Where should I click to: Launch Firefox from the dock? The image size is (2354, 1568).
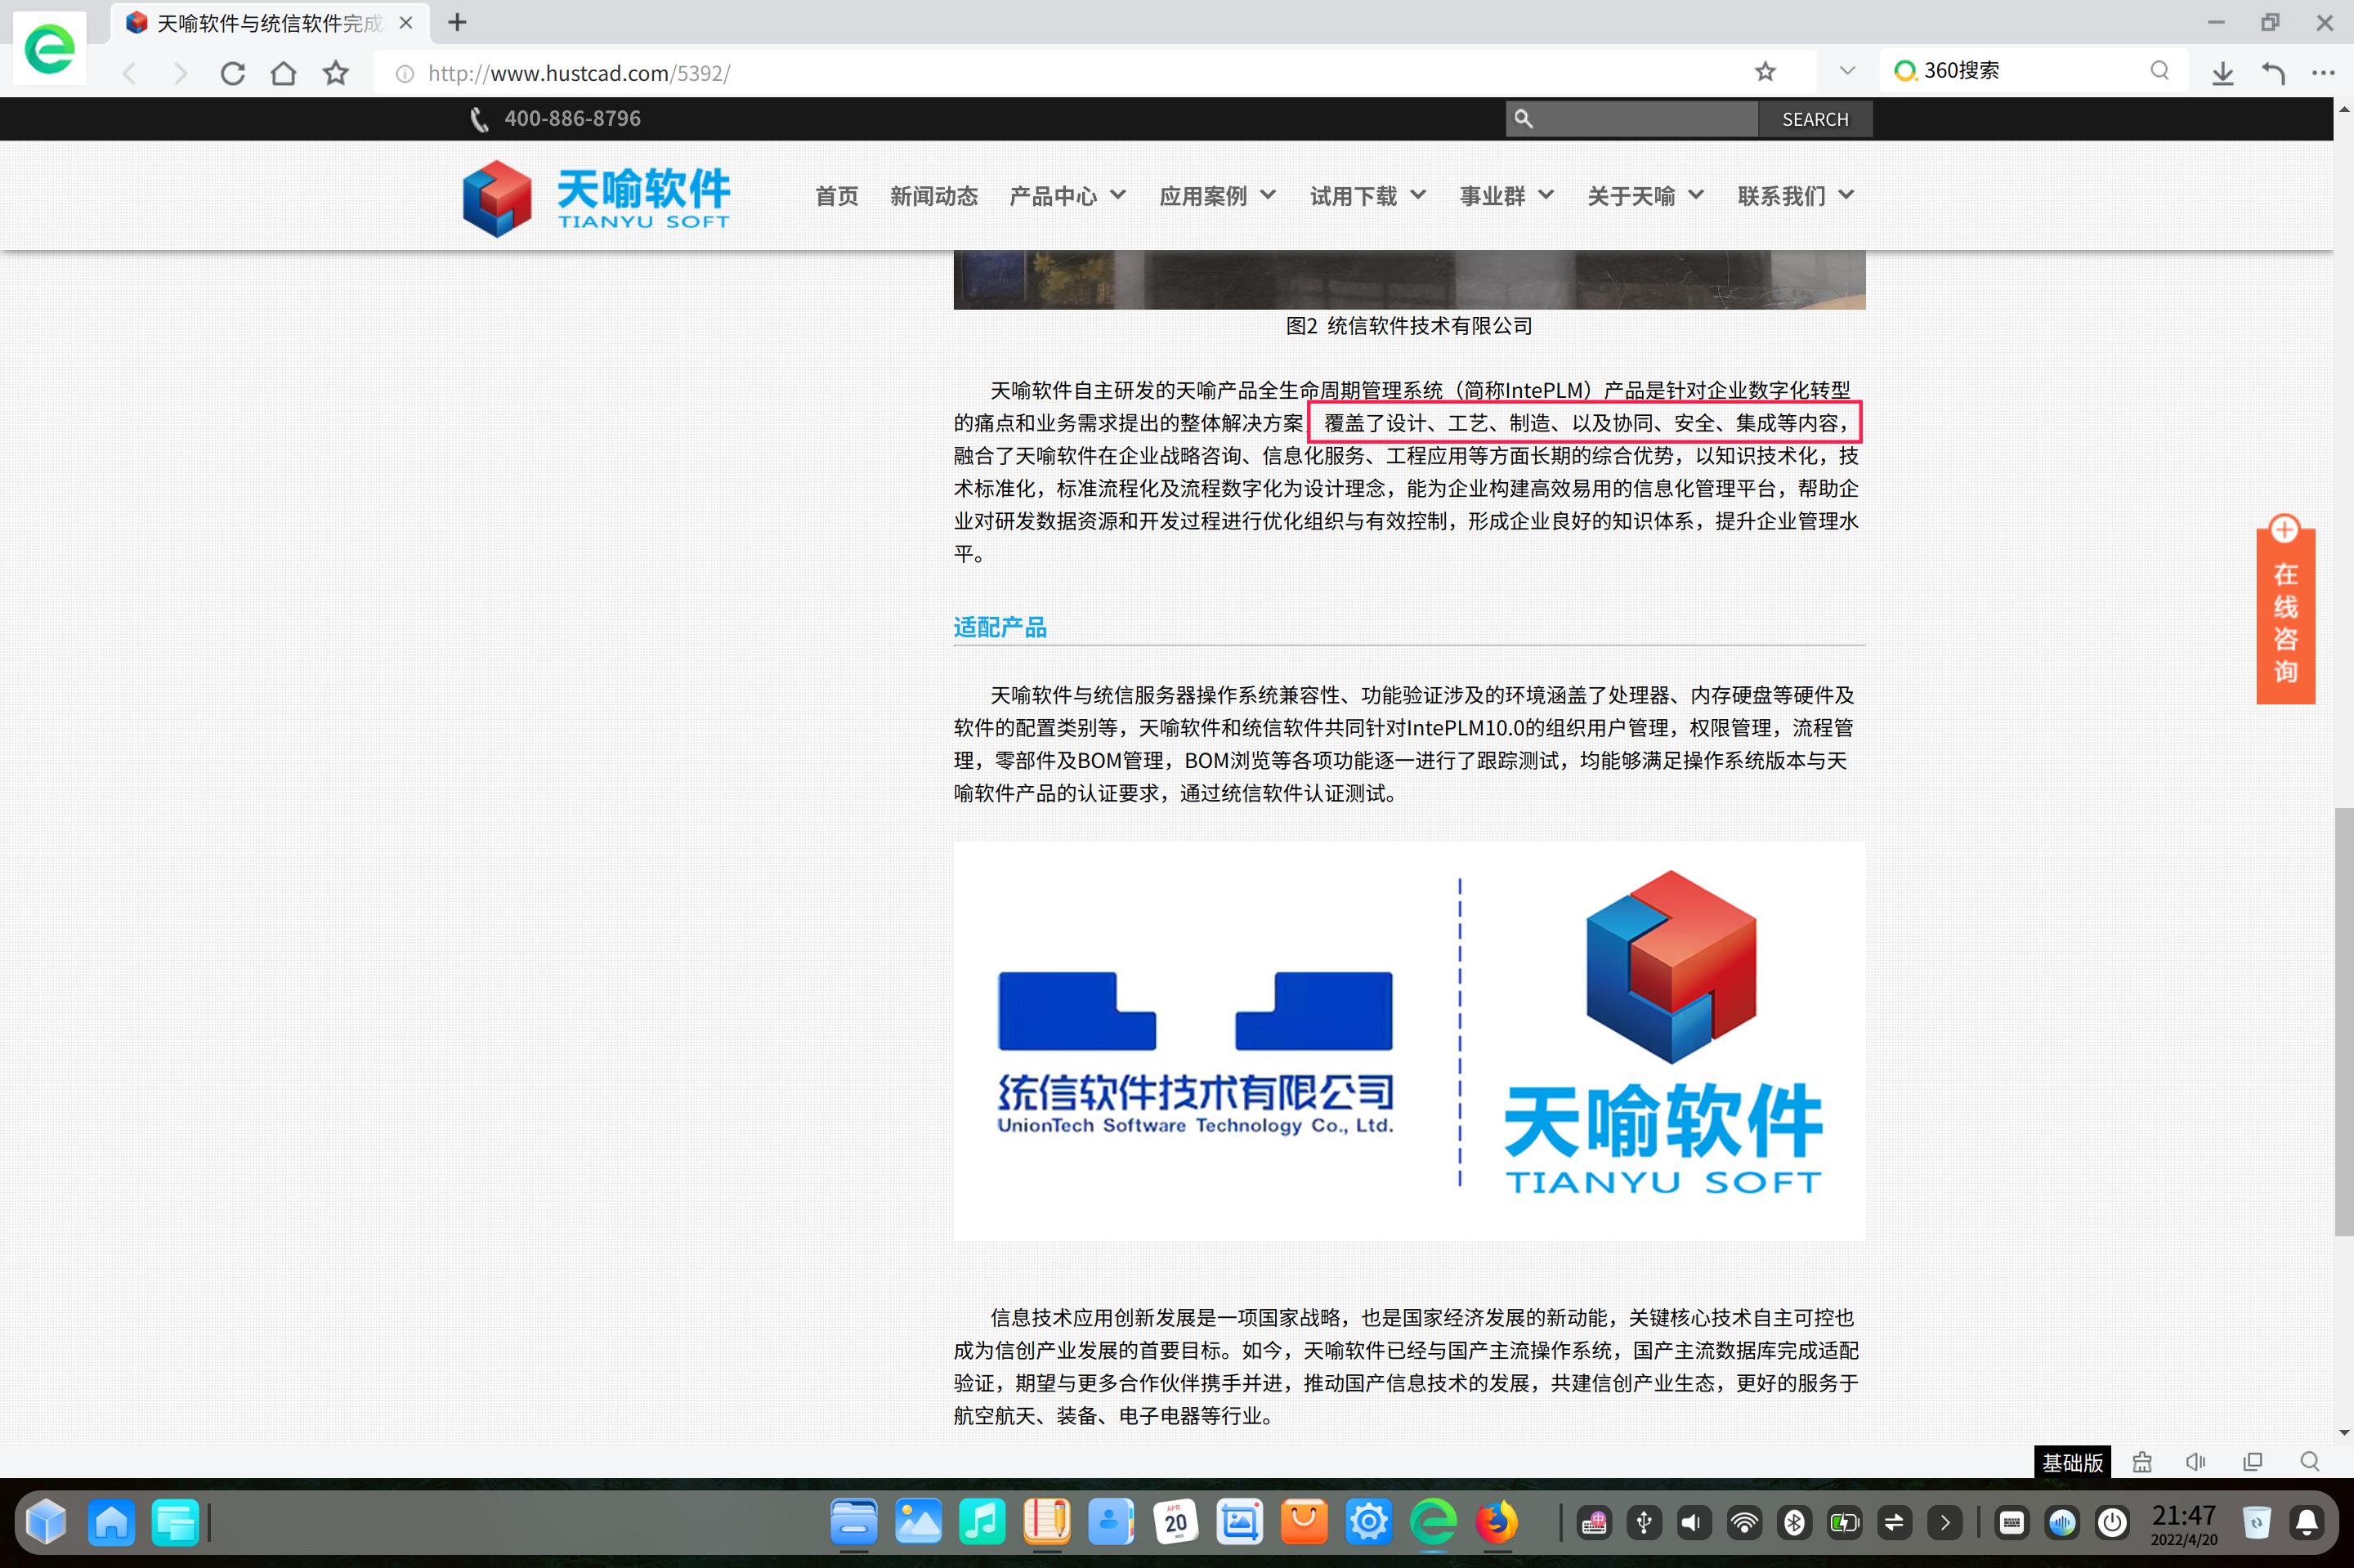(x=1497, y=1522)
